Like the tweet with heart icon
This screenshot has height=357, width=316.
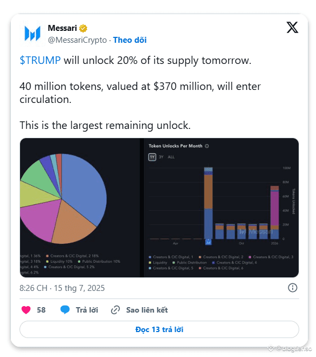26,310
